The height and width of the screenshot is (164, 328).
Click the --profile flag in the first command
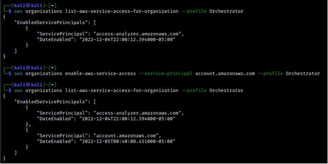[194, 11]
